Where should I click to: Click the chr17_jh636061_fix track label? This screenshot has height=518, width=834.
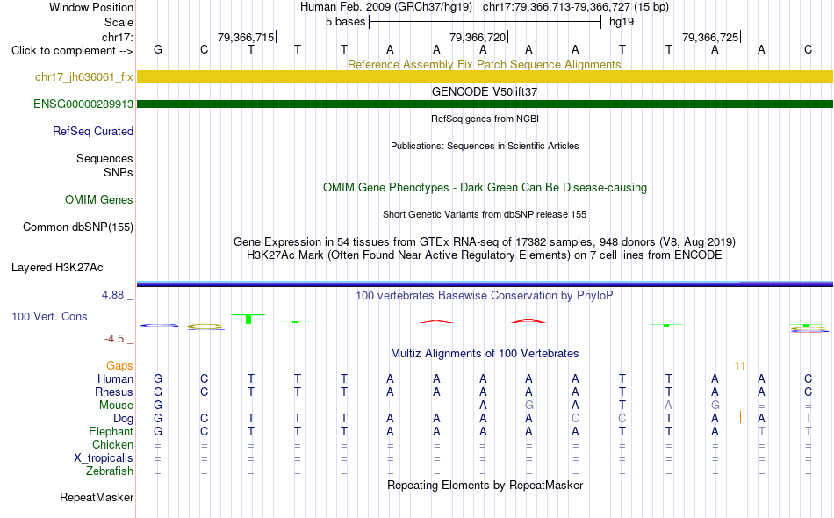click(84, 77)
